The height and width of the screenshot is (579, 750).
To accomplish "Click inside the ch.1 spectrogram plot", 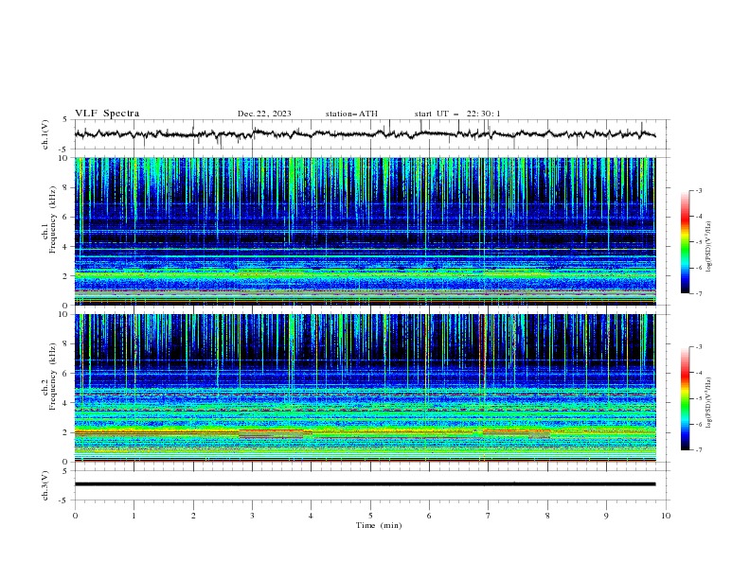I will 365,231.
